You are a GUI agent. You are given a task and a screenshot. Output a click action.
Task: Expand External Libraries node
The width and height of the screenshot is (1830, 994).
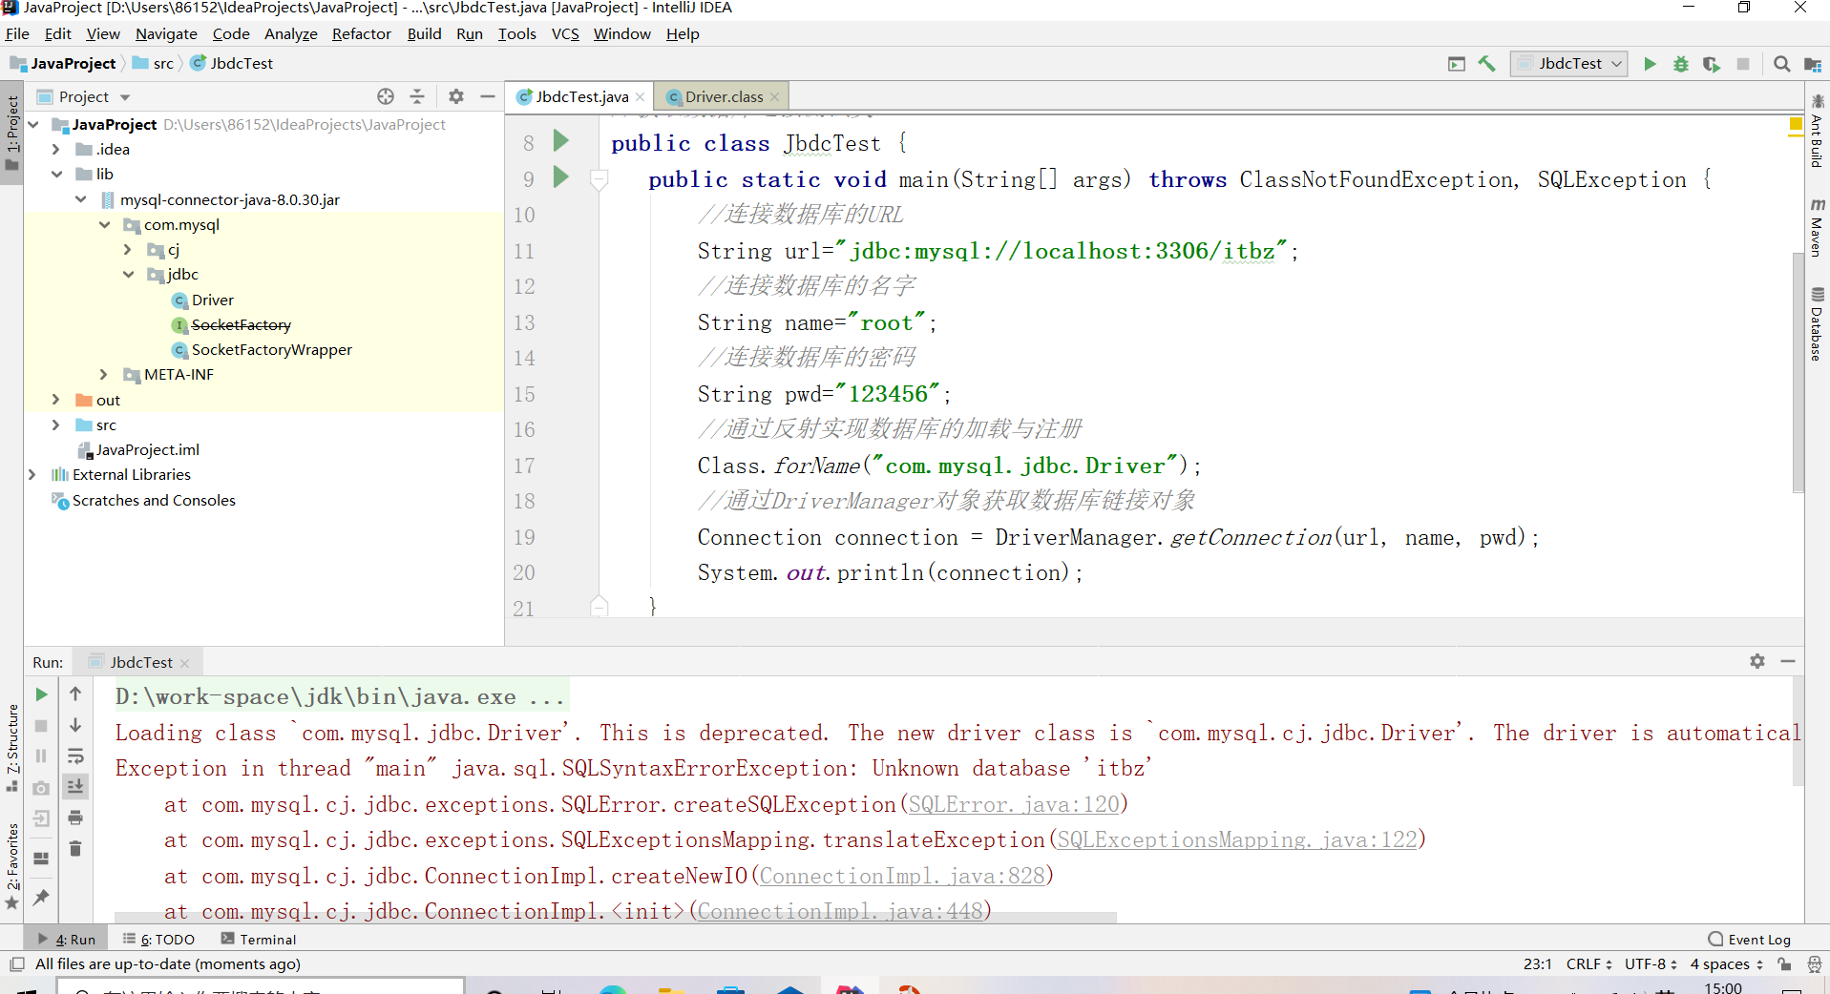pyautogui.click(x=32, y=474)
